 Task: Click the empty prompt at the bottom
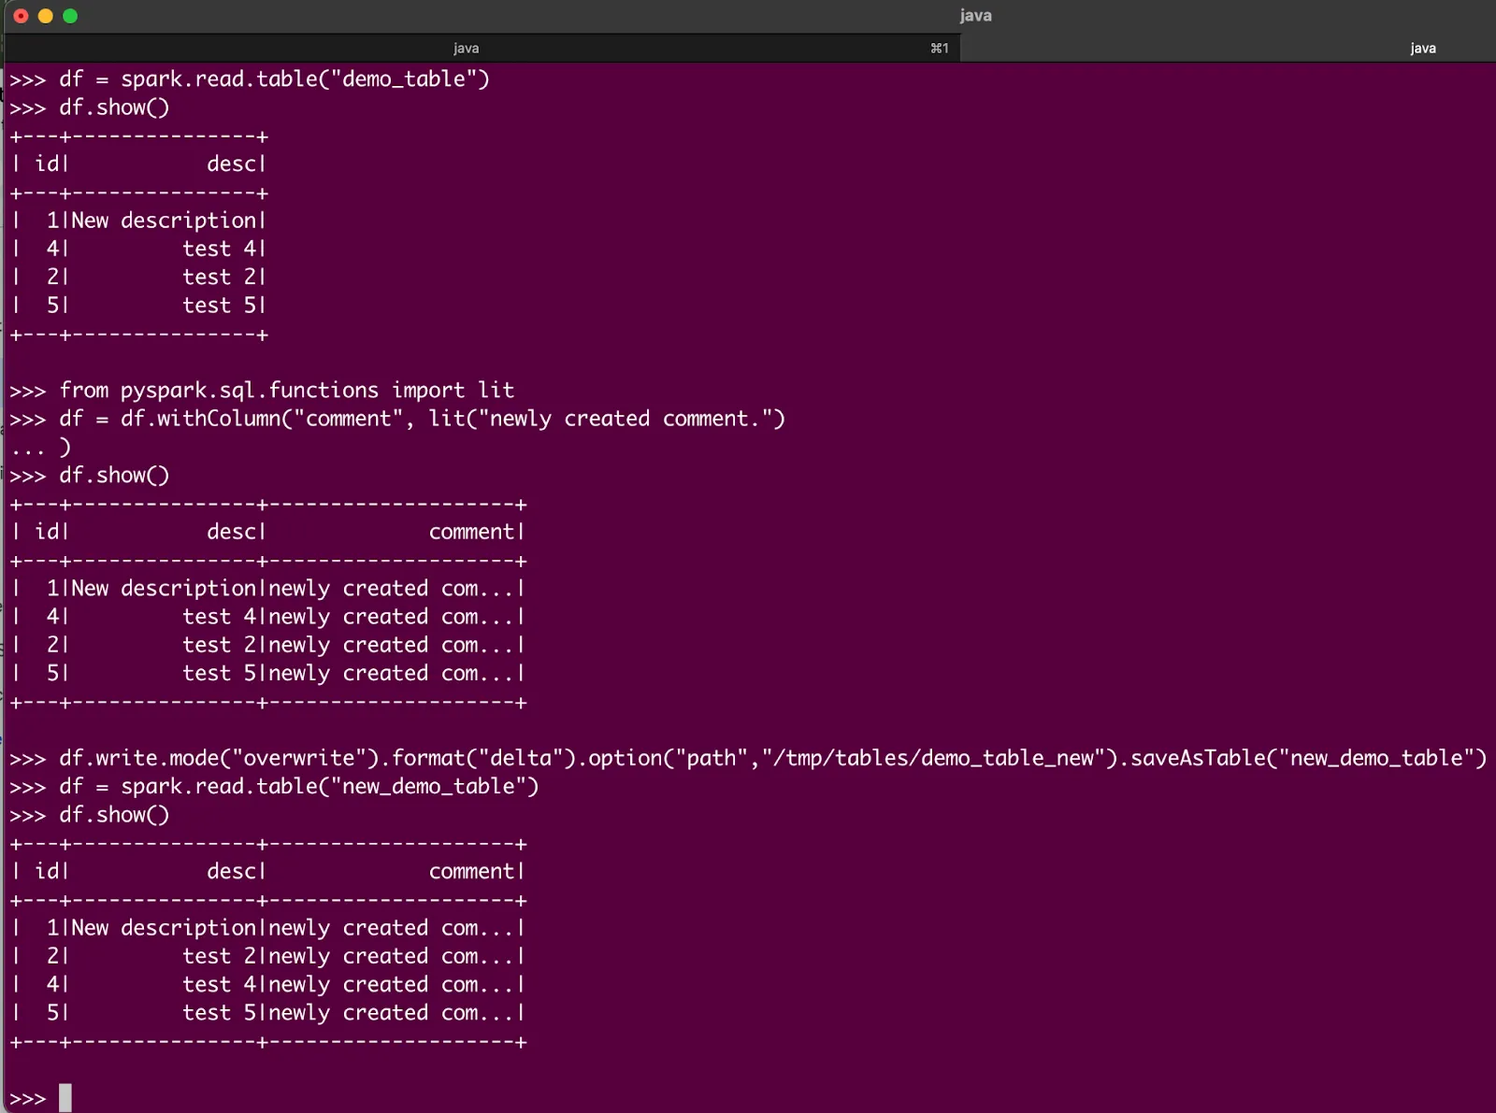pyautogui.click(x=28, y=1097)
